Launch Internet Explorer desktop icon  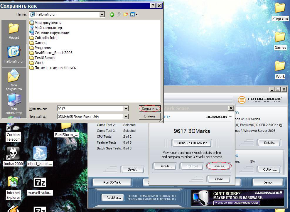[x=13, y=188]
